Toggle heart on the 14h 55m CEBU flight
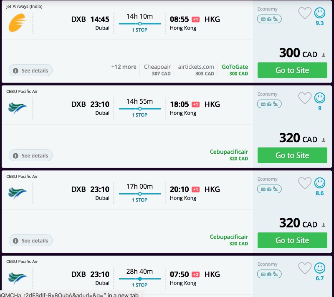 click(x=305, y=98)
